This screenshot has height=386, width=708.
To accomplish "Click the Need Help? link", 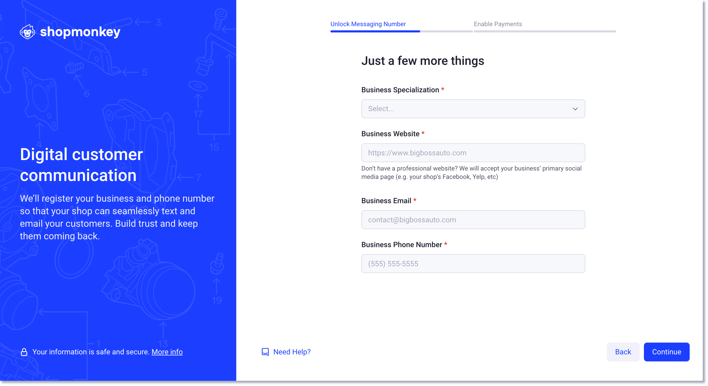I will click(292, 352).
